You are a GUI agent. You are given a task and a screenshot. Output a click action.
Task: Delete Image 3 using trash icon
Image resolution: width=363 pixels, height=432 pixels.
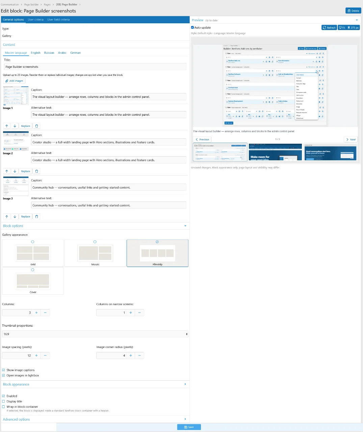[37, 216]
